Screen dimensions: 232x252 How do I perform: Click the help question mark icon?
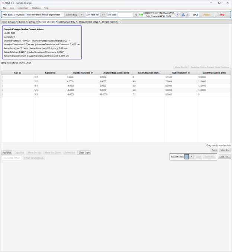pyautogui.click(x=177, y=15)
